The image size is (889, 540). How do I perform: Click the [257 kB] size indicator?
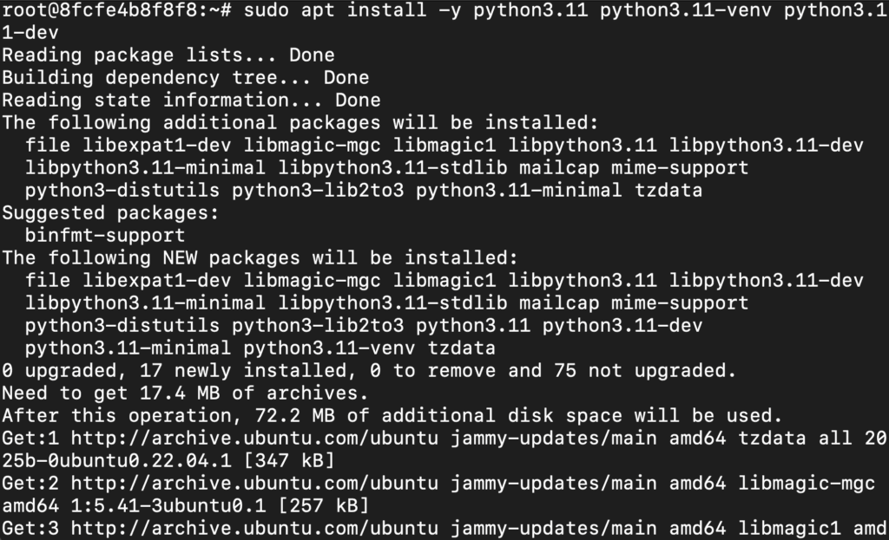pyautogui.click(x=324, y=506)
